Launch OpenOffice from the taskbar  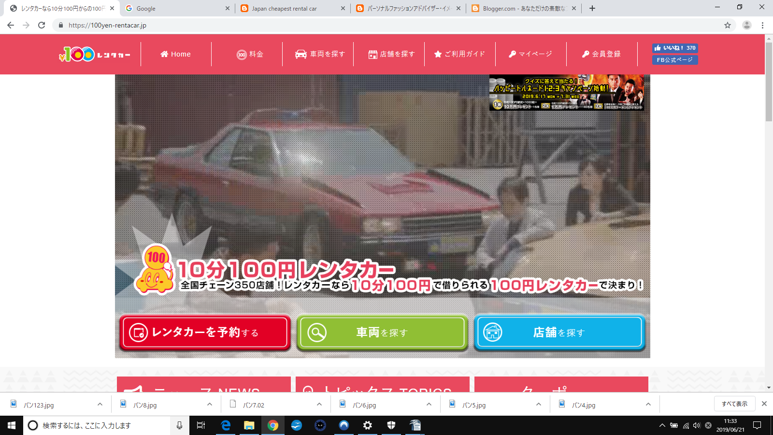click(415, 425)
